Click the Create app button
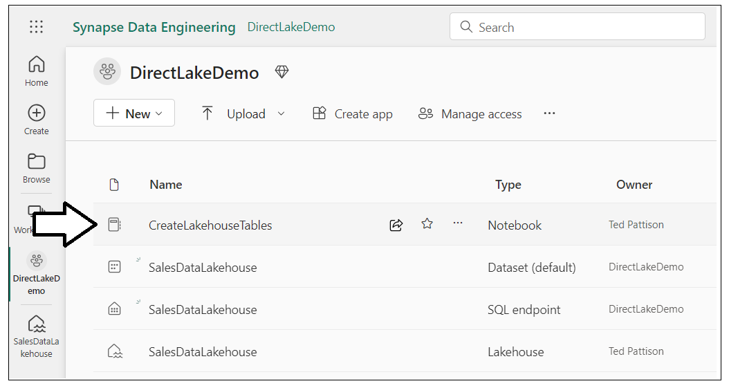 (x=353, y=114)
